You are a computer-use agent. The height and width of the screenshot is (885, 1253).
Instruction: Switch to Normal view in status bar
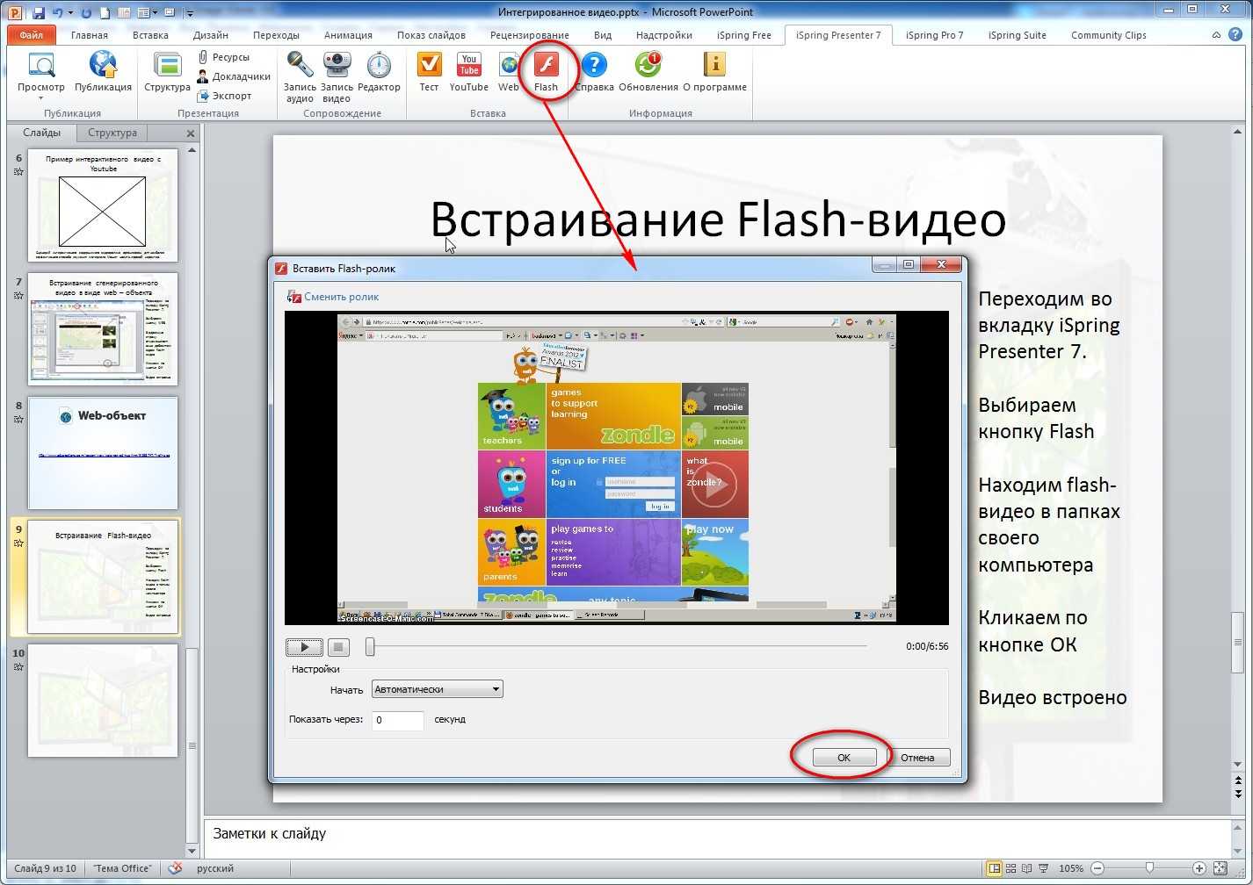point(994,868)
